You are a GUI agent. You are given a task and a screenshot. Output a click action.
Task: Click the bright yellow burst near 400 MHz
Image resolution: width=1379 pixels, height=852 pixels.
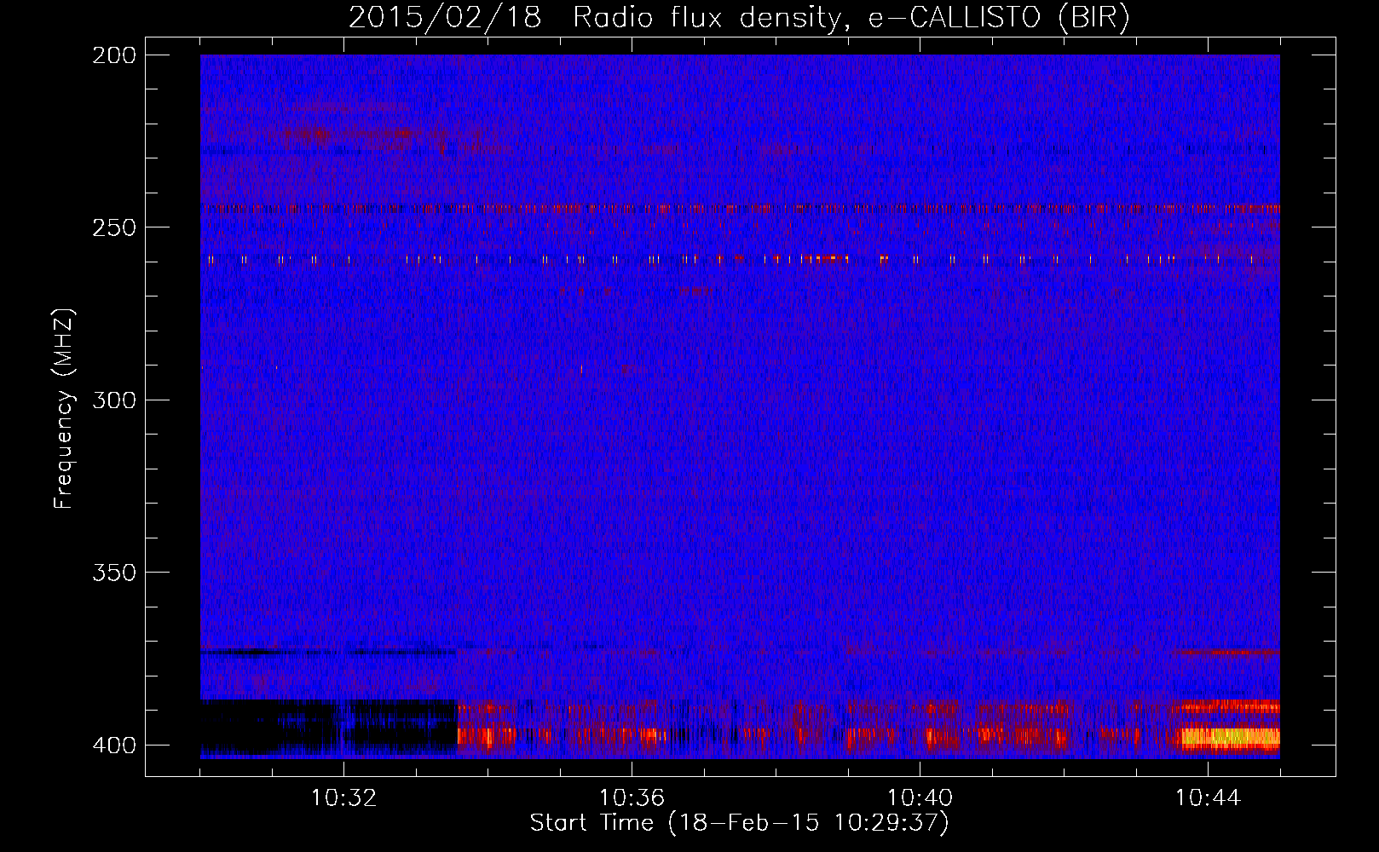[x=1232, y=737]
